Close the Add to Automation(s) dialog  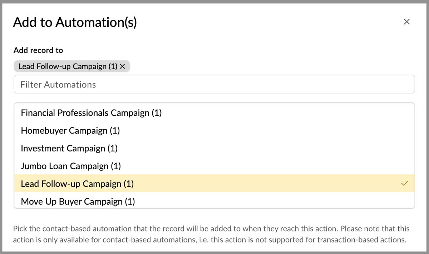(x=406, y=22)
